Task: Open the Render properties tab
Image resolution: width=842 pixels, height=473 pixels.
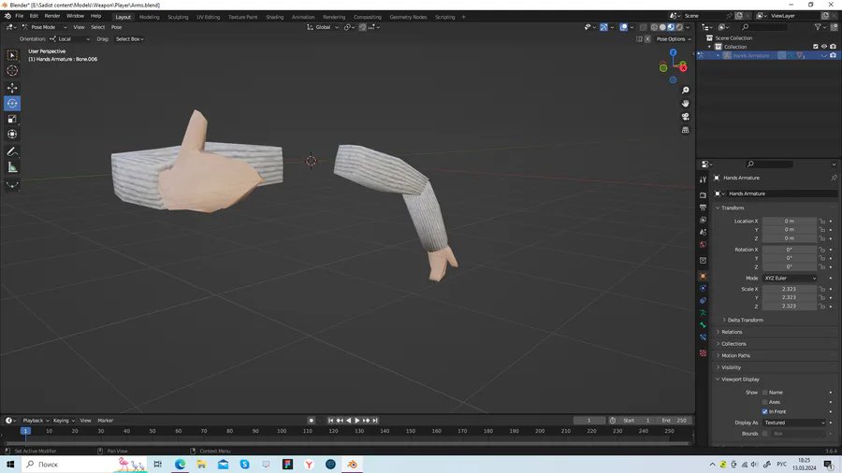Action: click(x=703, y=195)
